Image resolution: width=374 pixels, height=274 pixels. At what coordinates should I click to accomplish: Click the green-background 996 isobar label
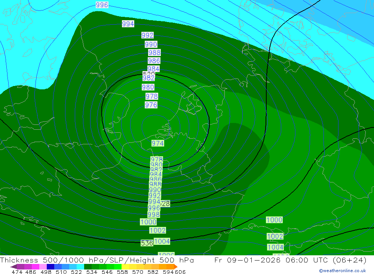154,208
